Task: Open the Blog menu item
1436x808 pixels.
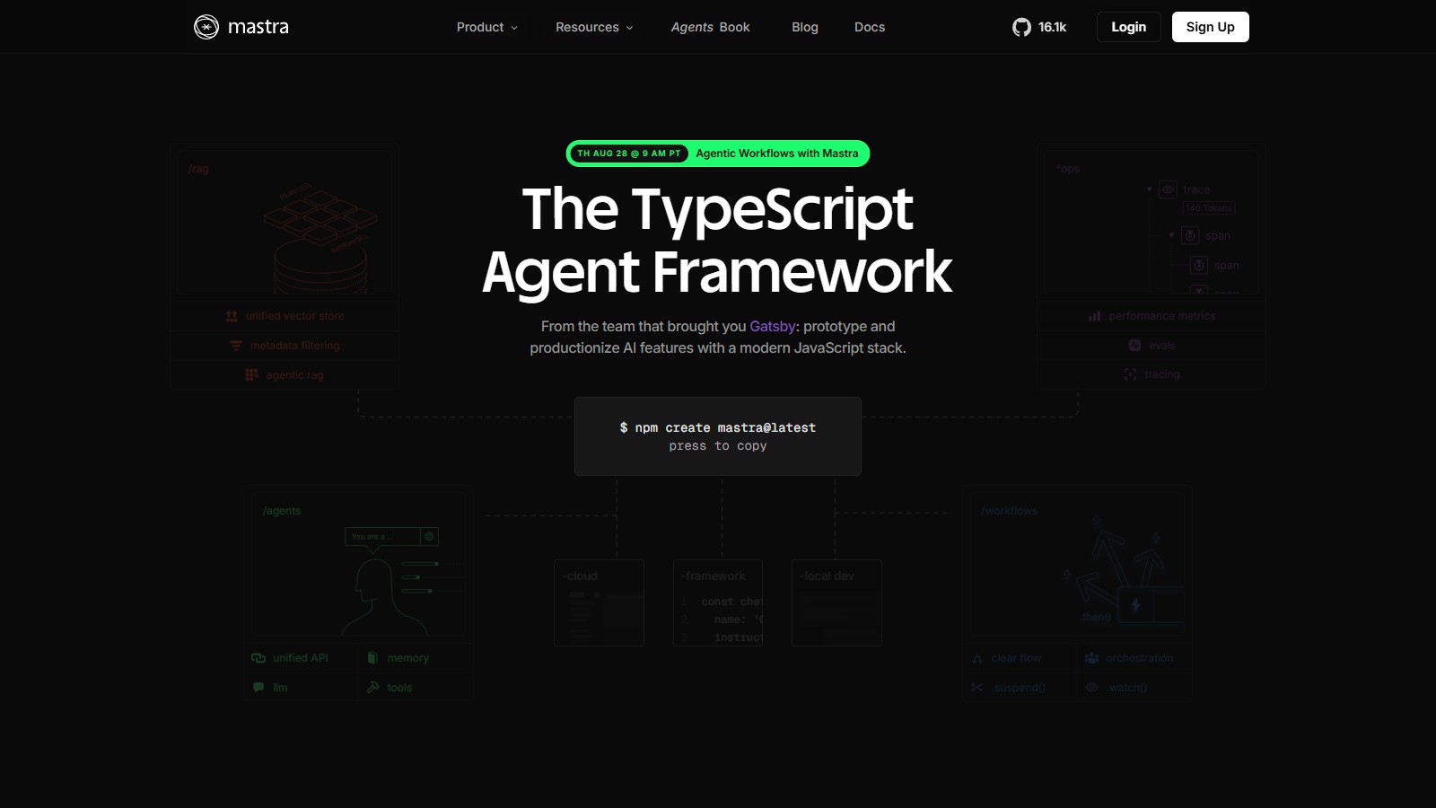Action: click(x=804, y=27)
